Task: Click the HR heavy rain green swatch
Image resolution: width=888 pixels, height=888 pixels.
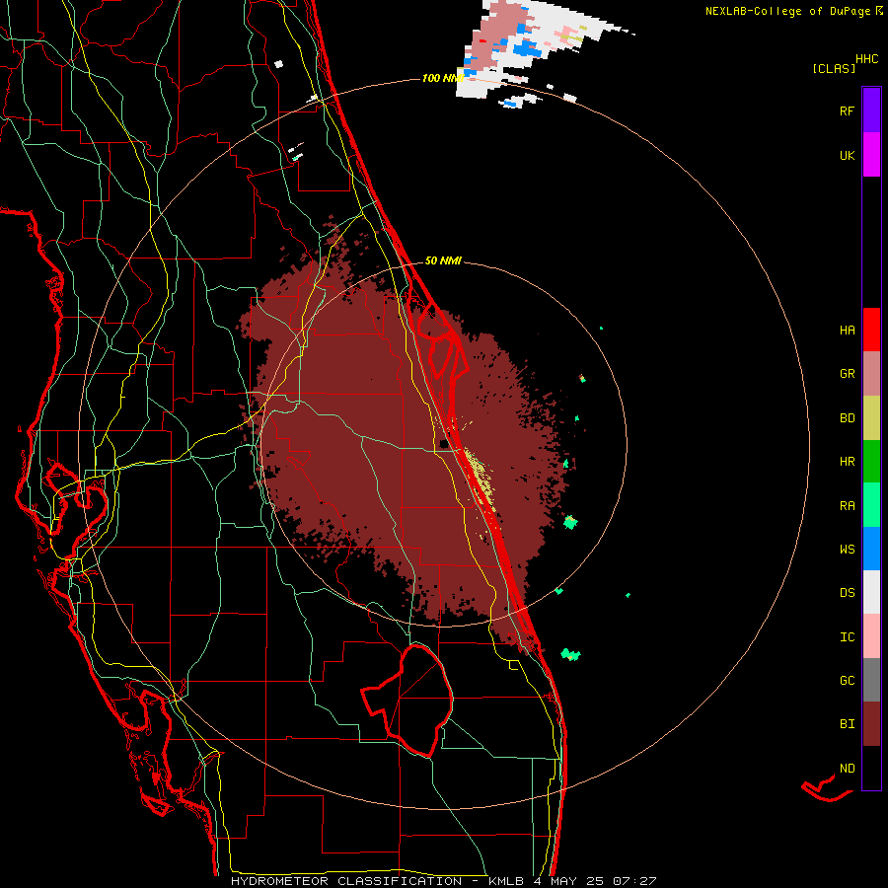Action: [871, 462]
